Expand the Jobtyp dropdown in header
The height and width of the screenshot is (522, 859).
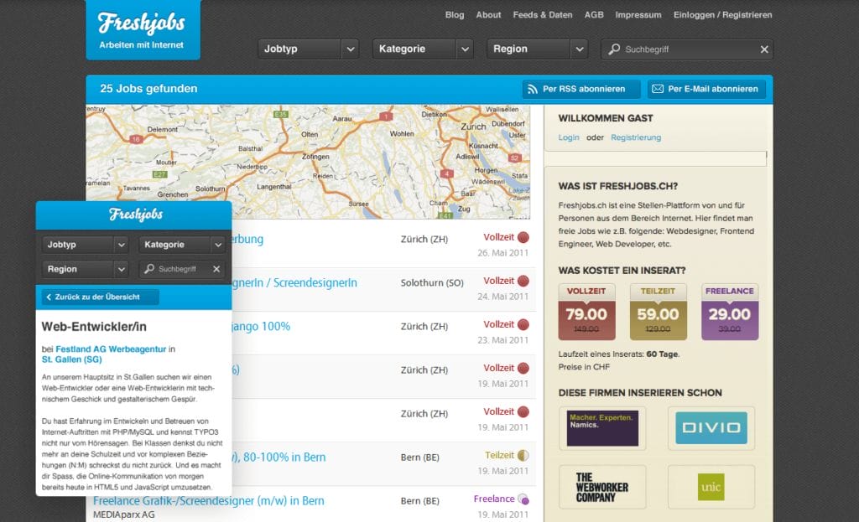(308, 49)
